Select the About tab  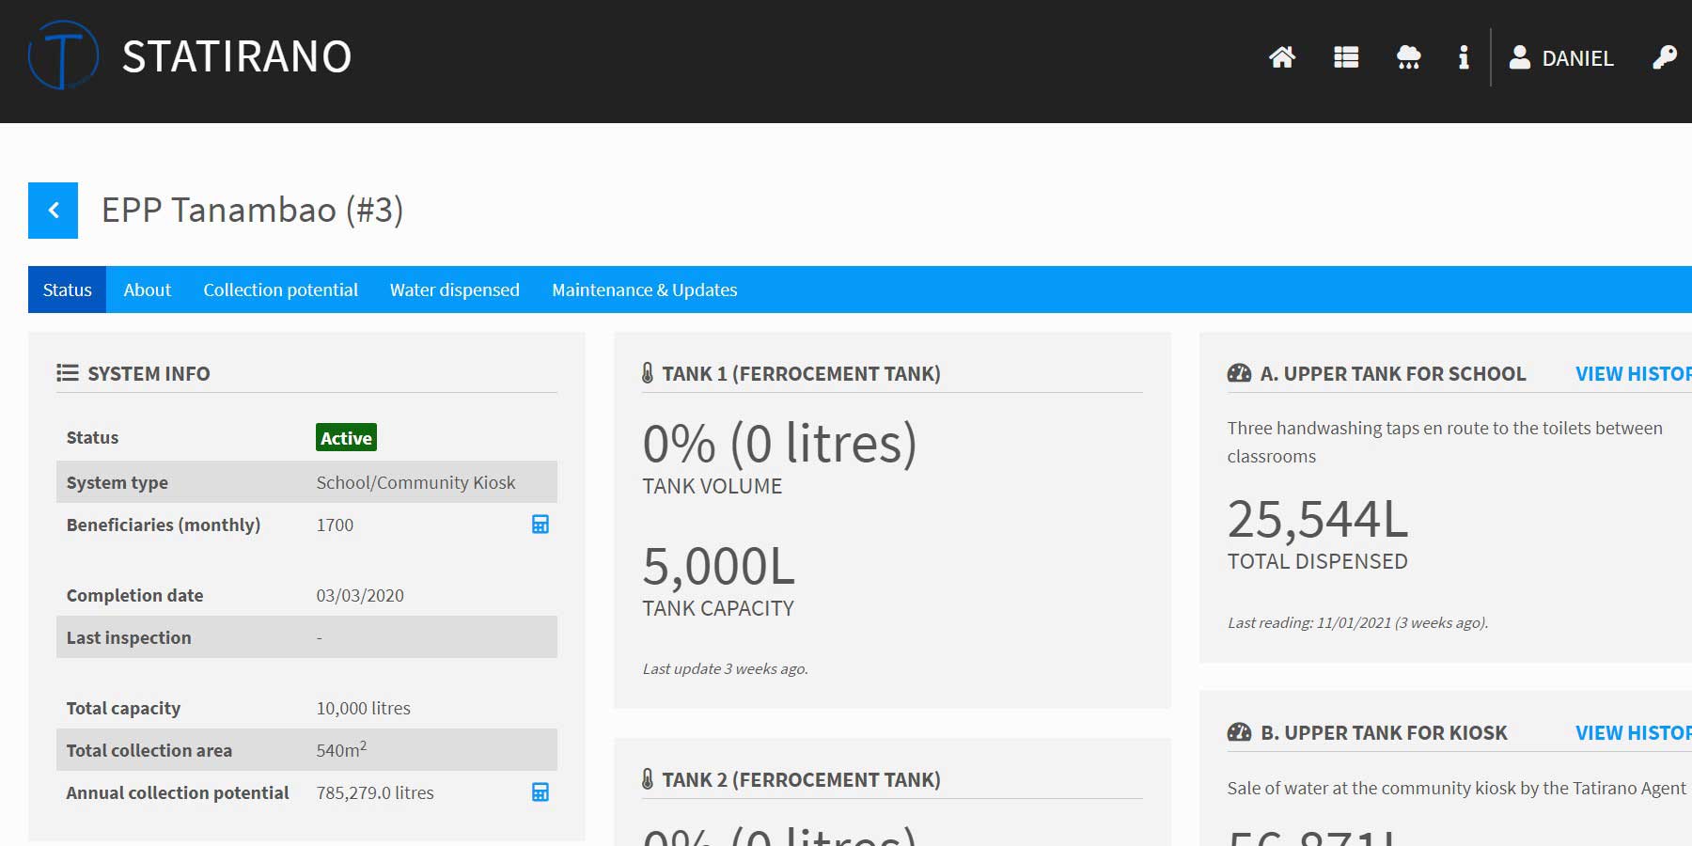[147, 290]
